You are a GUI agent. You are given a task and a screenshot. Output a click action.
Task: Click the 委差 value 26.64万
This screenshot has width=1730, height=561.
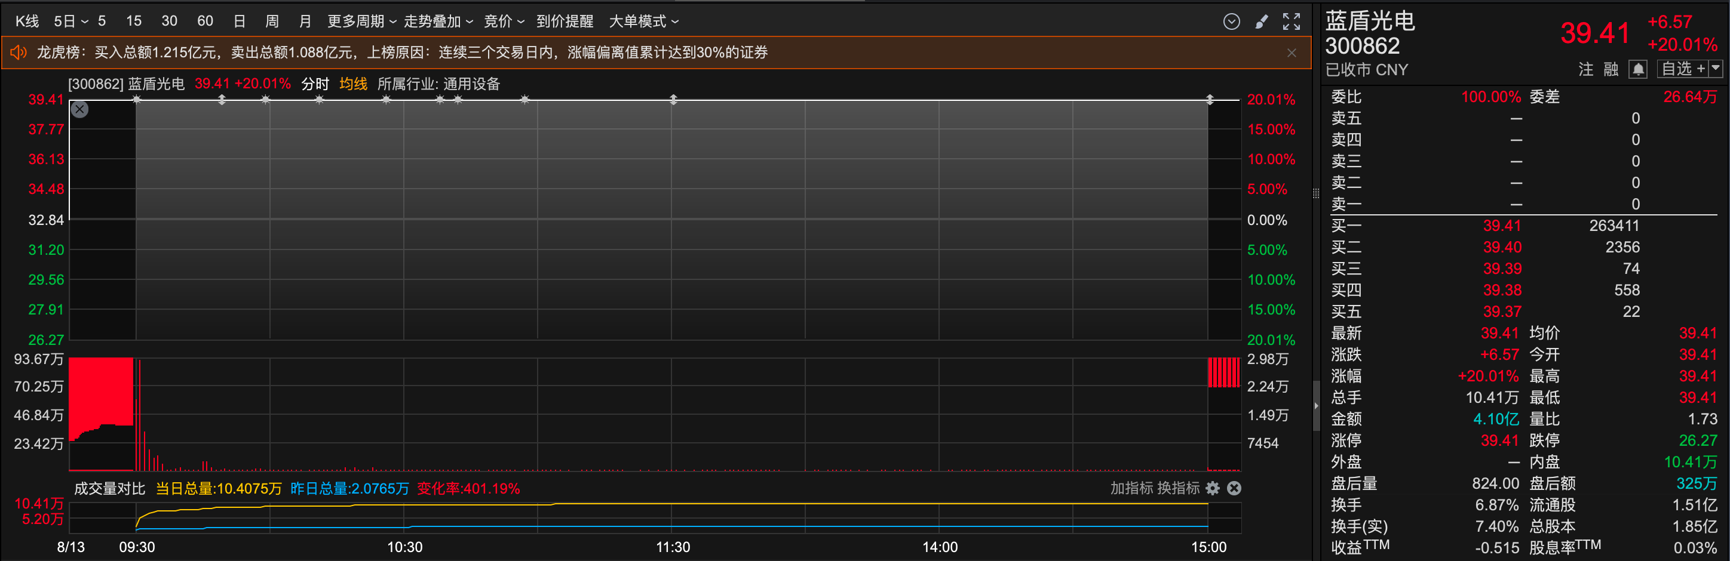coord(1690,97)
